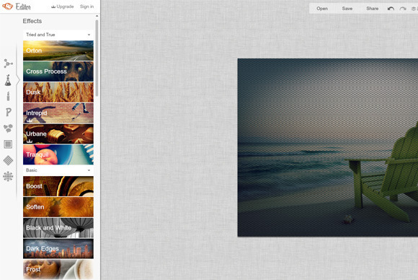
Task: Click the Sign in link
Action: tap(87, 6)
